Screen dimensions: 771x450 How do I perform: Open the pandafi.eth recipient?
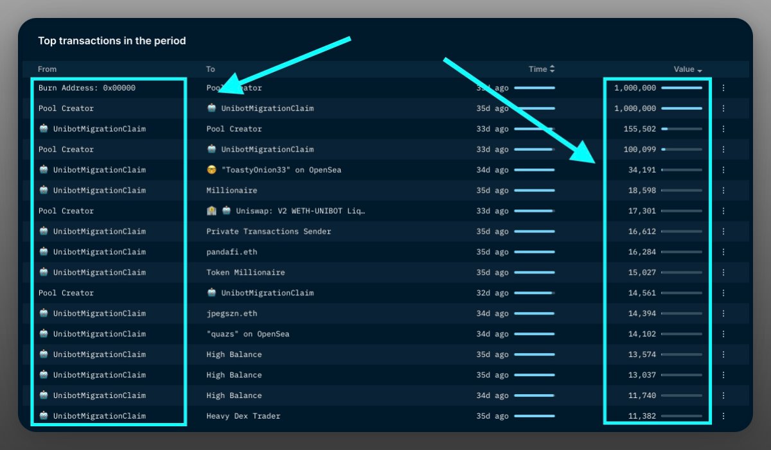(231, 252)
